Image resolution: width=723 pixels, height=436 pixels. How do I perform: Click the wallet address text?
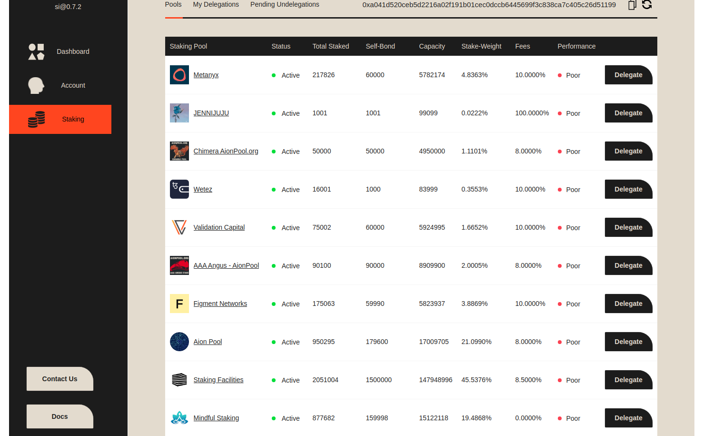click(489, 5)
